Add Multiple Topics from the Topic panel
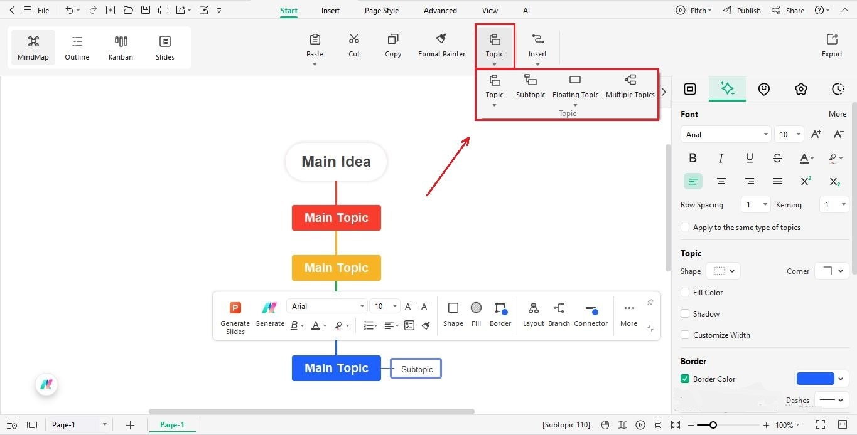 pyautogui.click(x=630, y=86)
